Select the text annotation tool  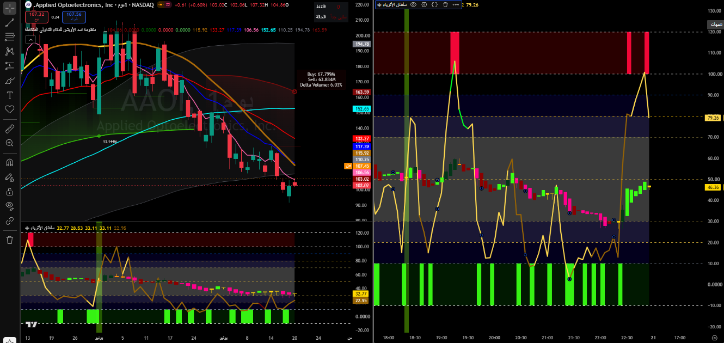pyautogui.click(x=9, y=95)
